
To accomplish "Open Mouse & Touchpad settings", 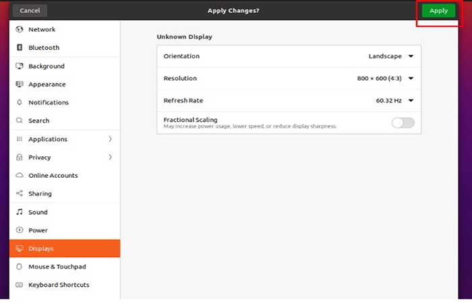I will pyautogui.click(x=65, y=267).
